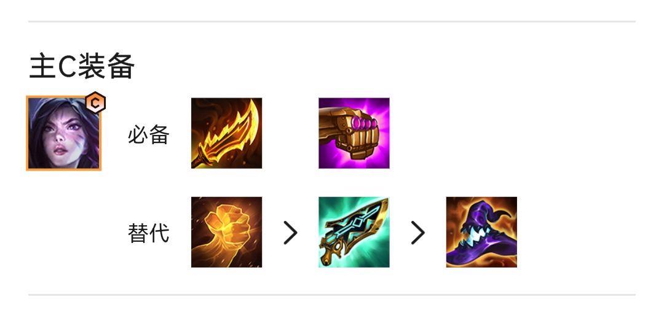Pick the middle item in the 替代 row
Image resolution: width=664 pixels, height=316 pixels.
point(354,232)
